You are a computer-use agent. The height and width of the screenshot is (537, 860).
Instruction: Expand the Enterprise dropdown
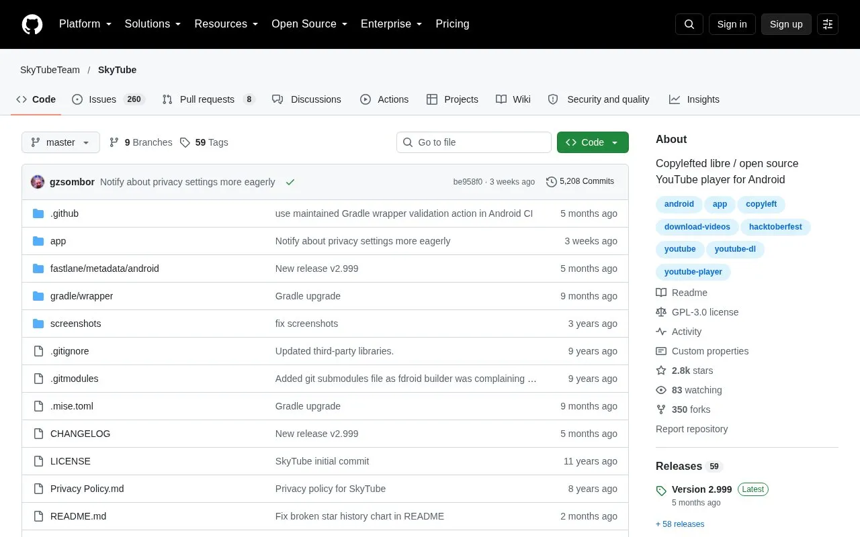tap(392, 24)
